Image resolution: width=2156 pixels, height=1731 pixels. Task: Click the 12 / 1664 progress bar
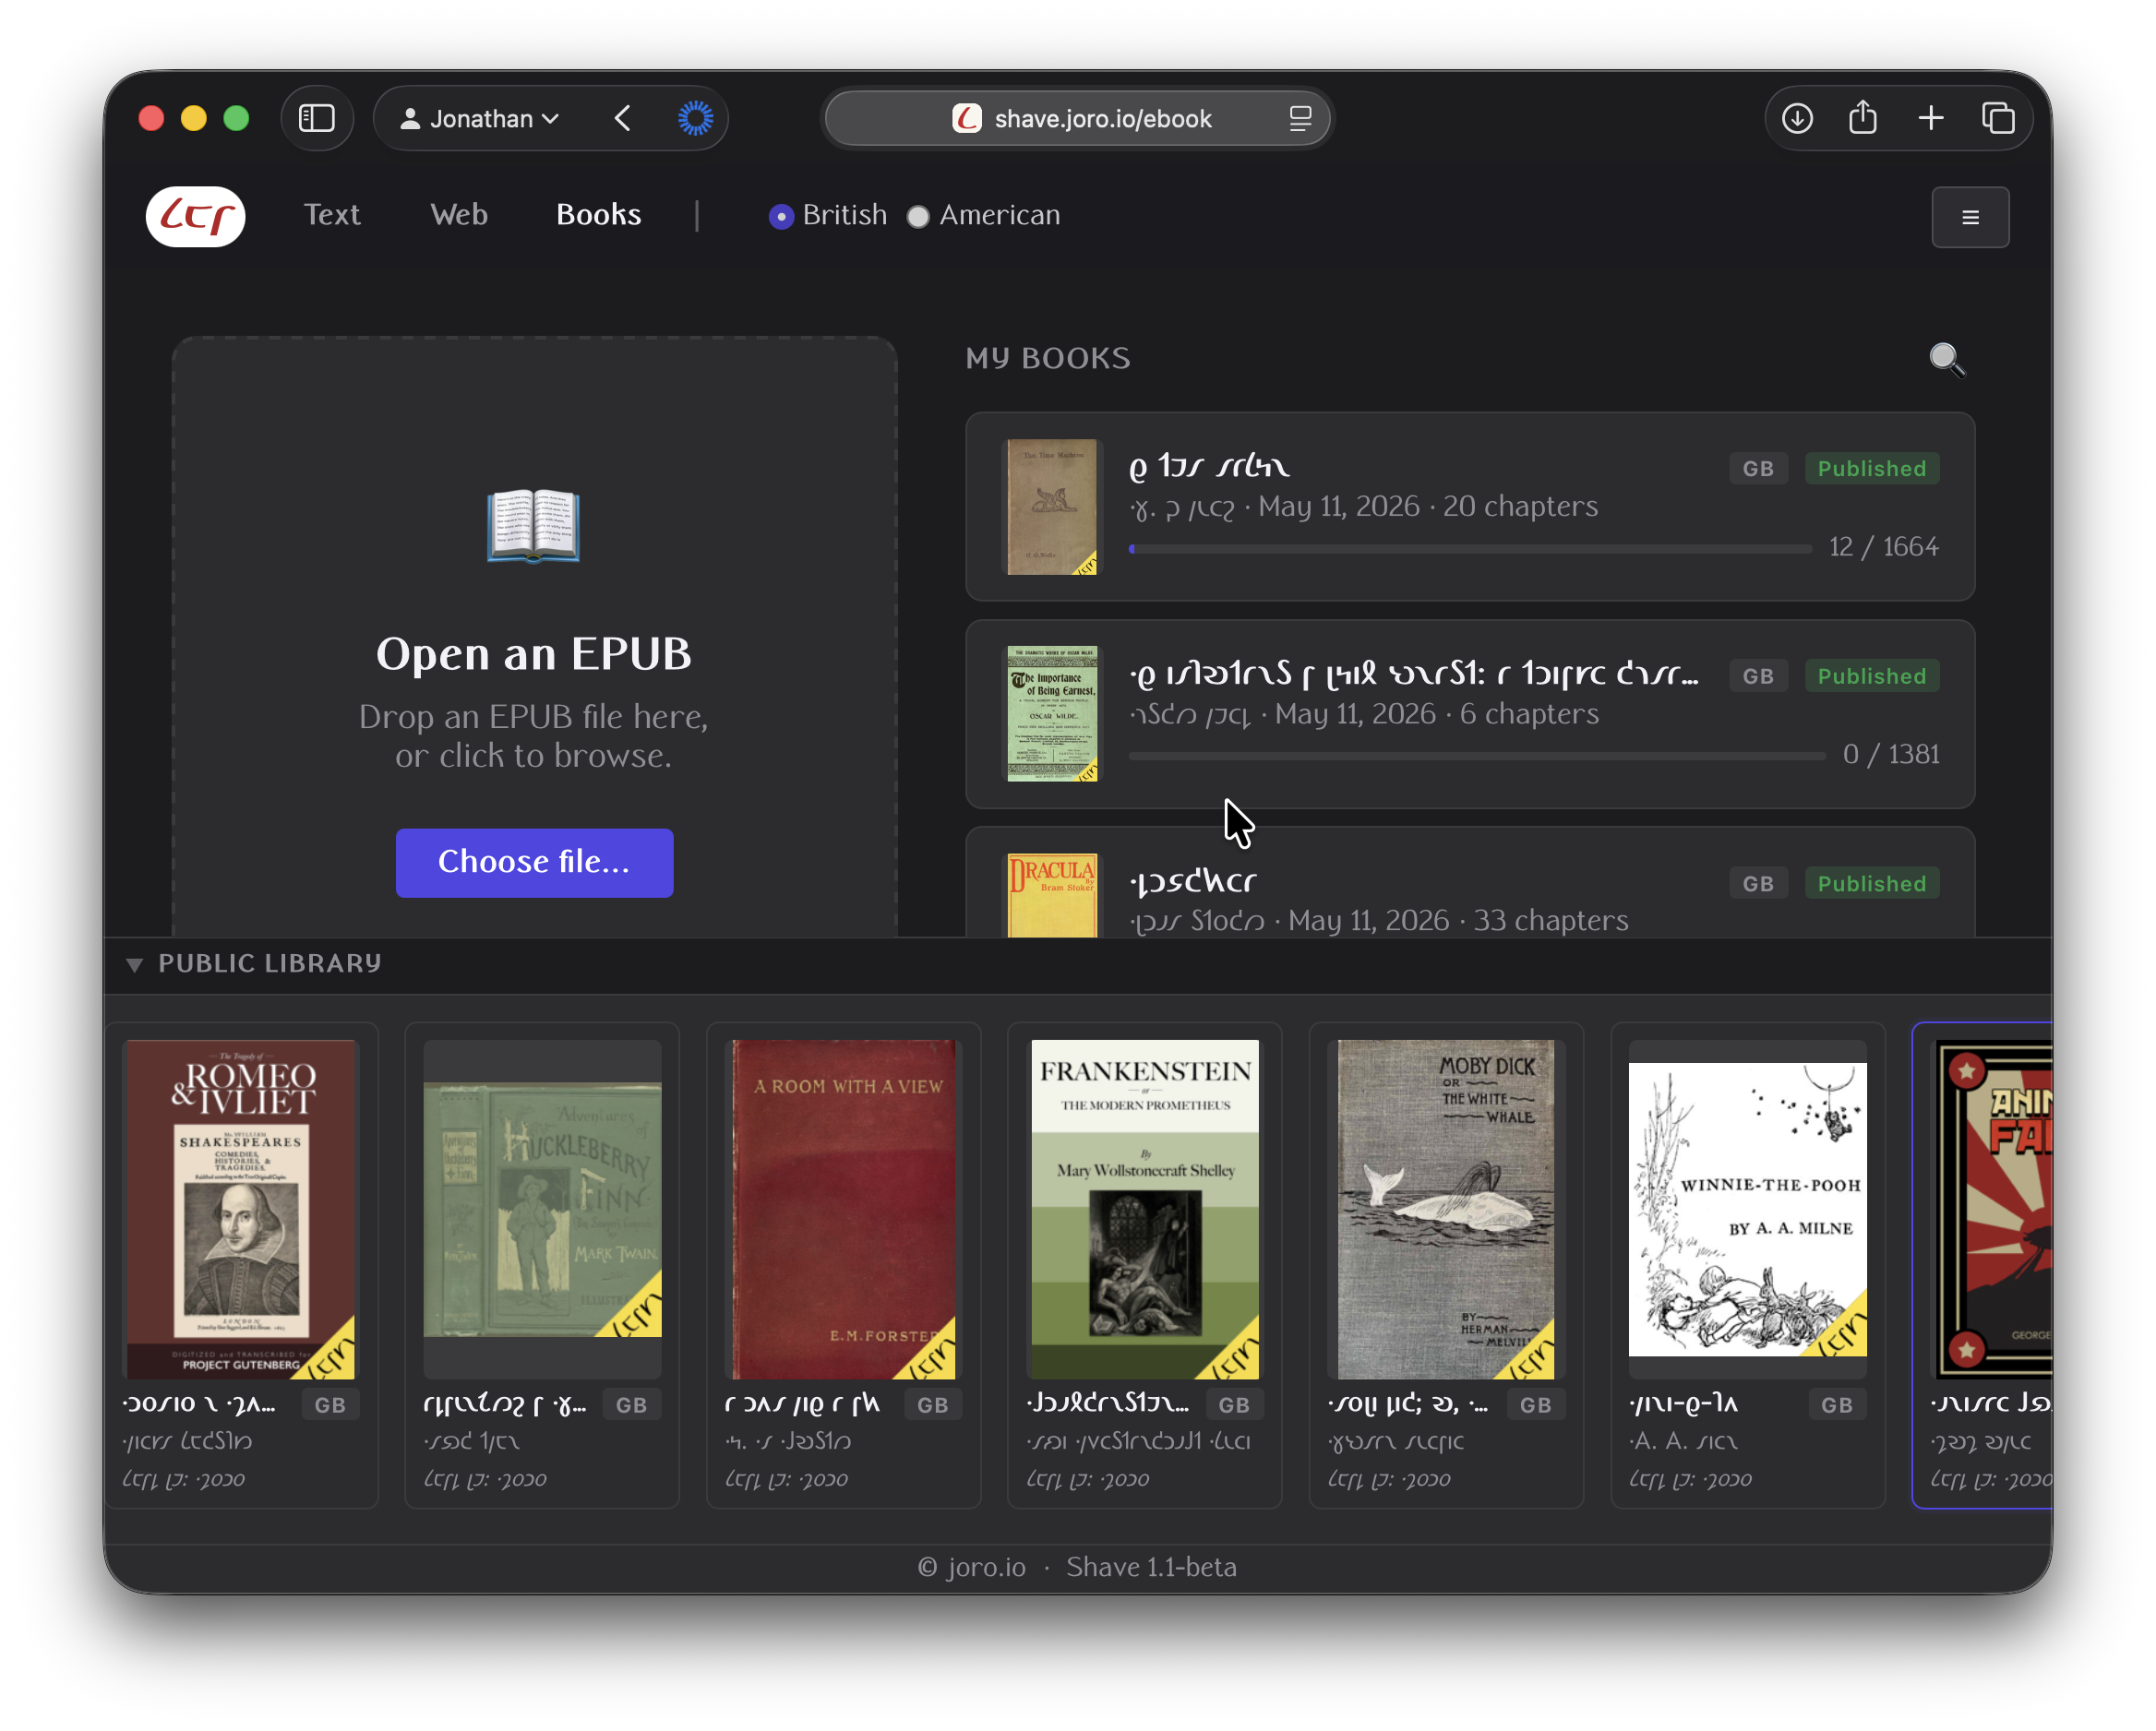click(x=1470, y=549)
